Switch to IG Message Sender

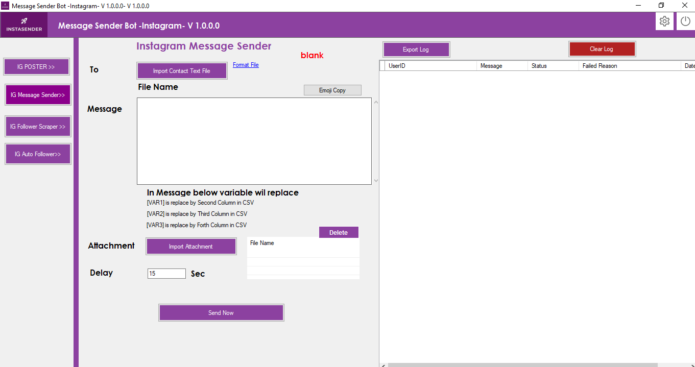pyautogui.click(x=38, y=95)
